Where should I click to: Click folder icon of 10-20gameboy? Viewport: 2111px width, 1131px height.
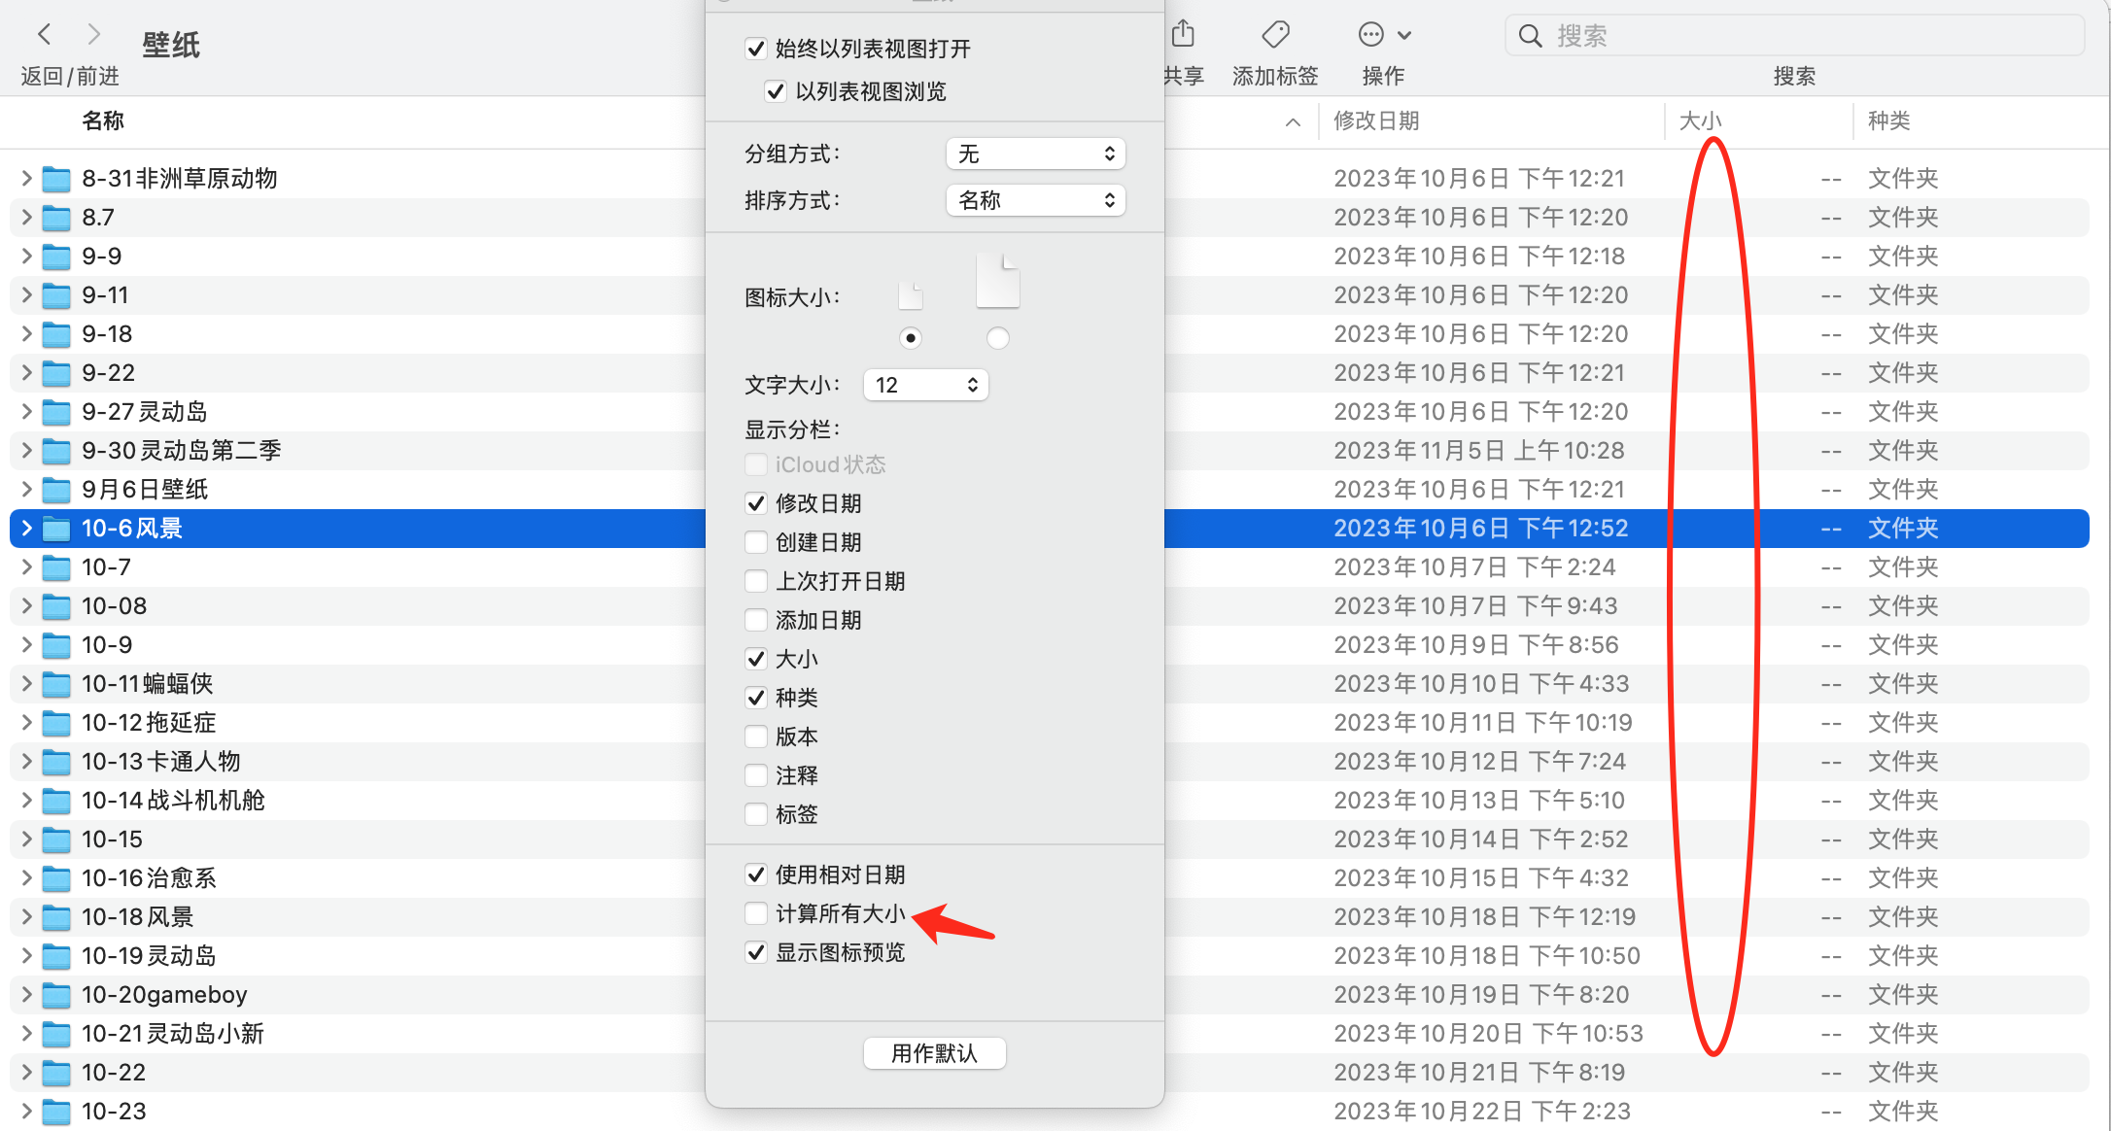(x=56, y=995)
